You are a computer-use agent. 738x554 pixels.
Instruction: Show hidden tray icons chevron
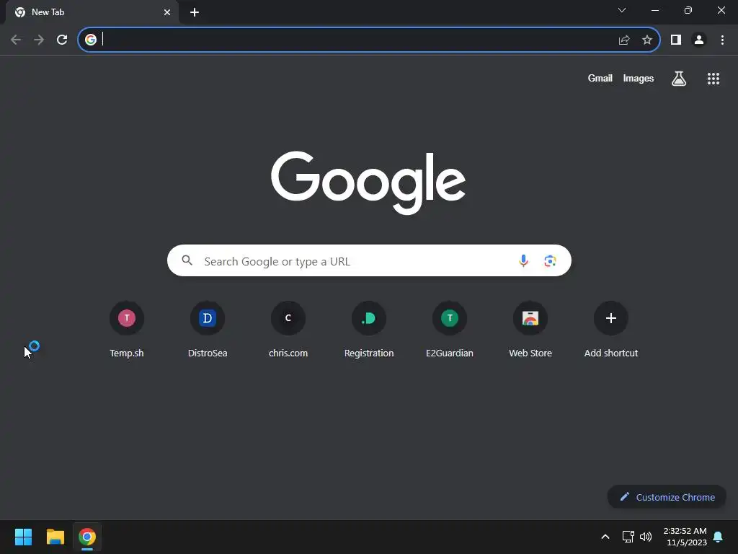tap(605, 537)
